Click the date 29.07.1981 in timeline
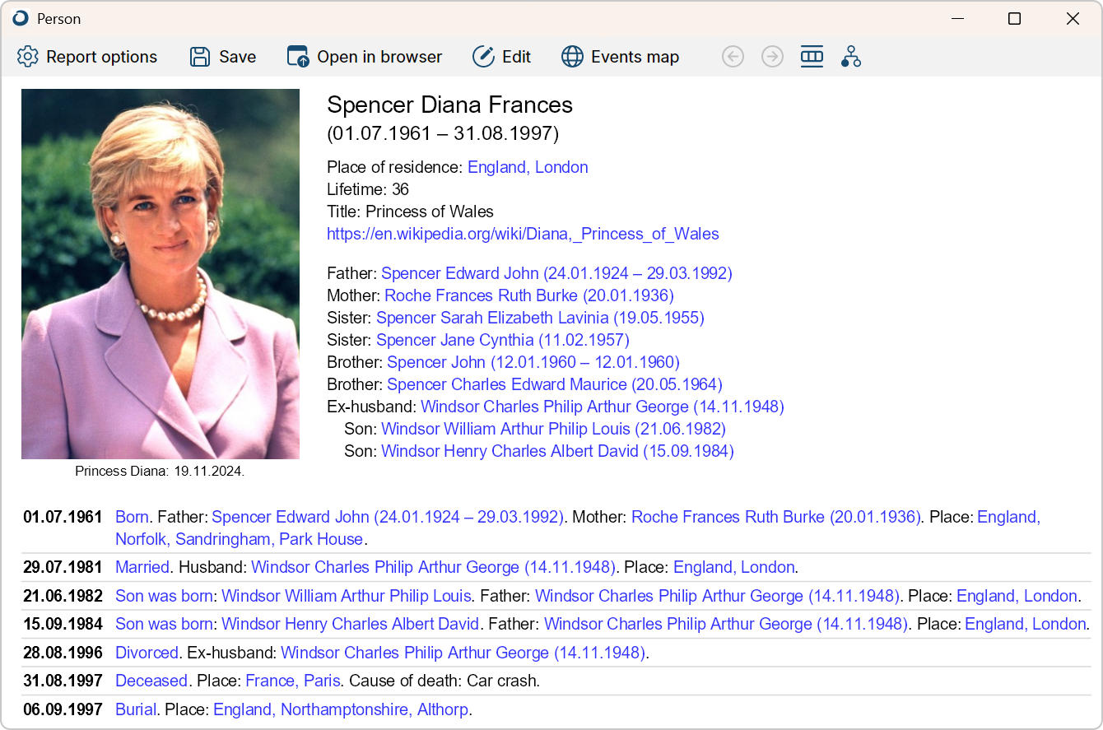 (x=63, y=567)
